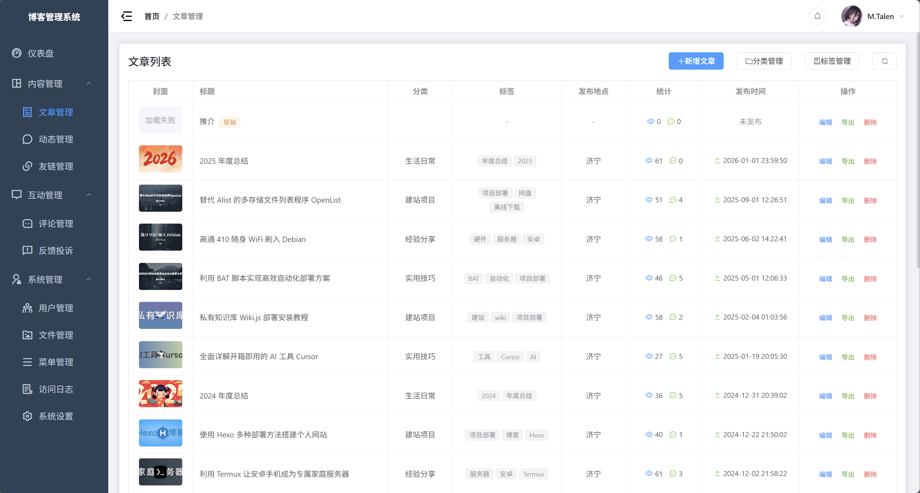
Task: Collapse the 内容管理 menu group
Action: (x=89, y=83)
